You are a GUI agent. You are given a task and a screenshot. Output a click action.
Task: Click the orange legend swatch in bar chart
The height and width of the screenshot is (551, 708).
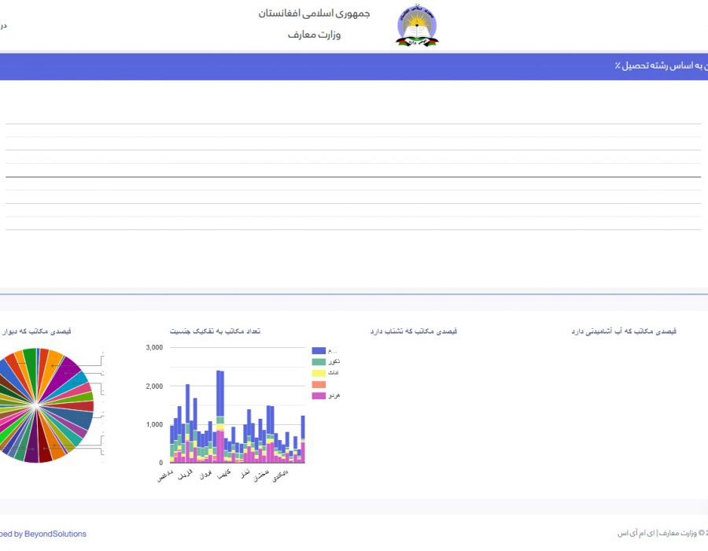pyautogui.click(x=319, y=384)
